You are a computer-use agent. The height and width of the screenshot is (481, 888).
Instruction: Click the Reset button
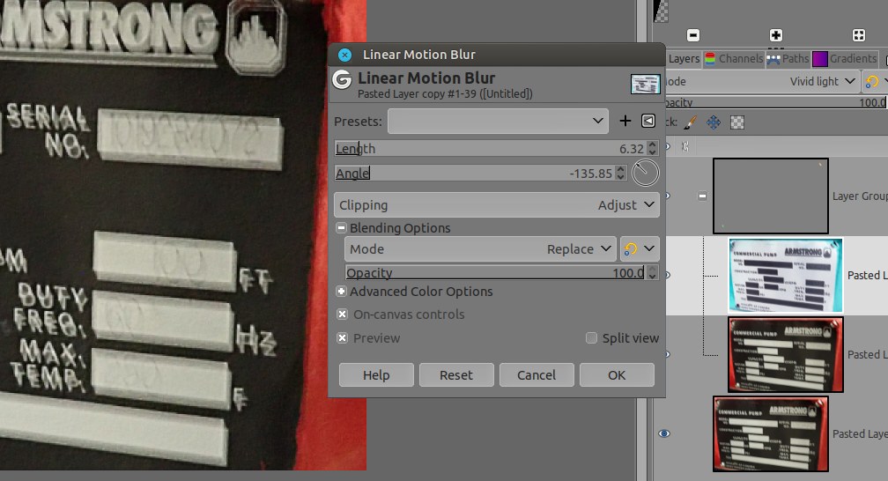456,375
